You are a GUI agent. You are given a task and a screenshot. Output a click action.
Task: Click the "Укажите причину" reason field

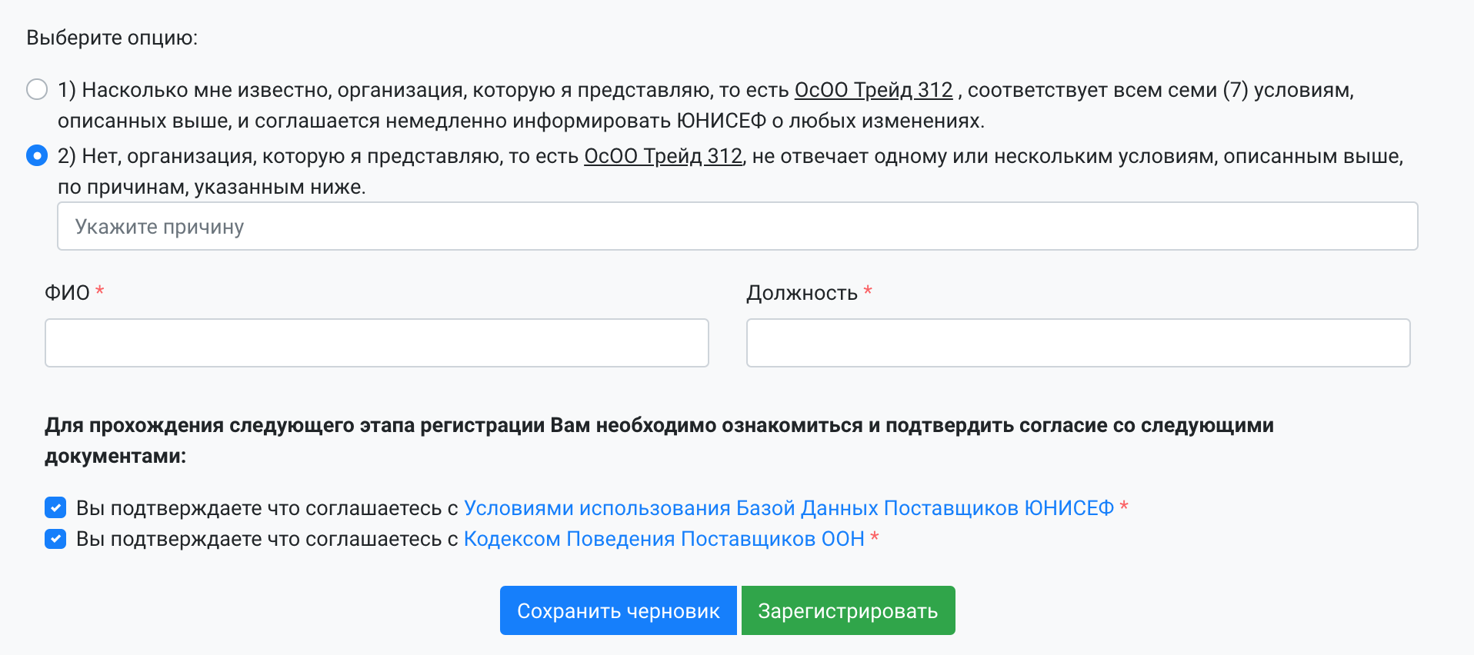(737, 227)
